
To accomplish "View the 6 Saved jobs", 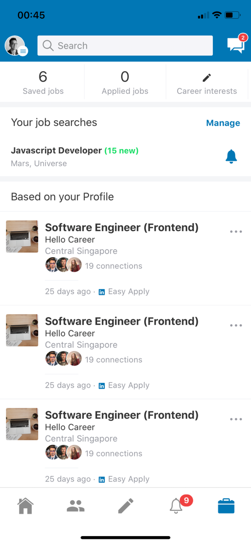I will click(43, 83).
